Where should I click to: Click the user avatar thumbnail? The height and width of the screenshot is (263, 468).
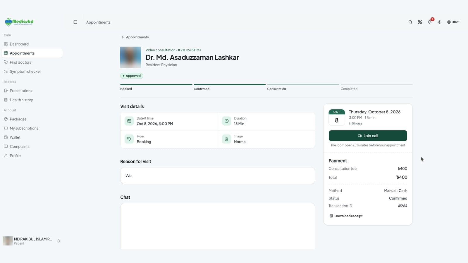[8, 241]
